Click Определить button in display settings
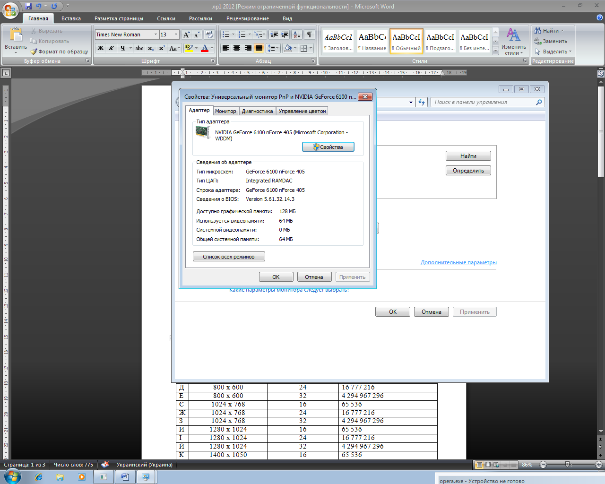 [x=468, y=171]
